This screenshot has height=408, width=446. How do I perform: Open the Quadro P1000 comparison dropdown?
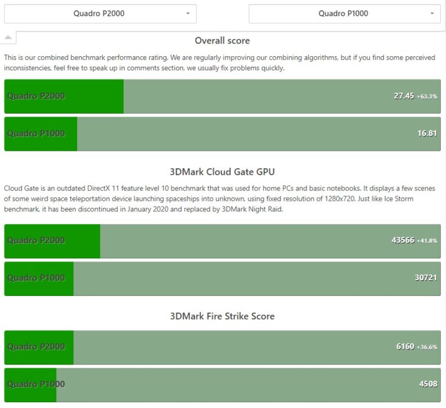coord(344,14)
